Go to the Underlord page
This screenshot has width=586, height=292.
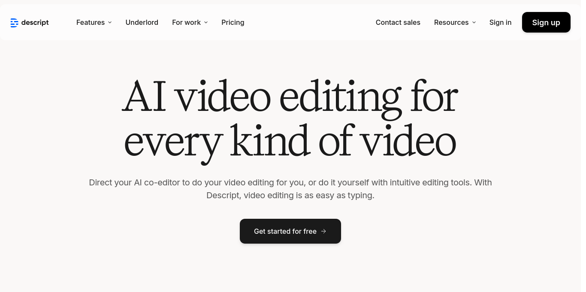click(142, 23)
